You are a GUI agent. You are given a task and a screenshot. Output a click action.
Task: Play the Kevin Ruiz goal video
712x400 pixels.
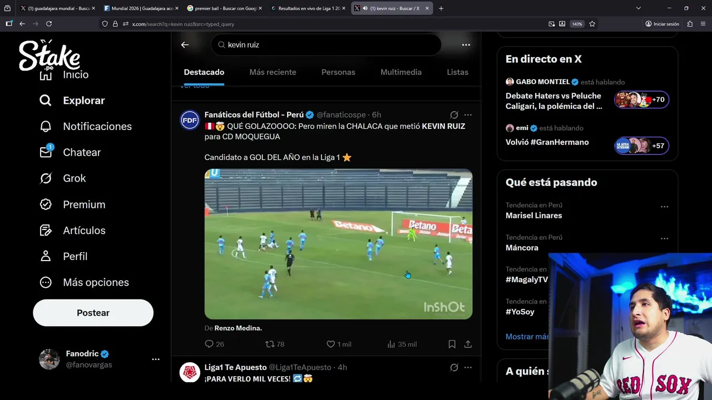pyautogui.click(x=338, y=244)
